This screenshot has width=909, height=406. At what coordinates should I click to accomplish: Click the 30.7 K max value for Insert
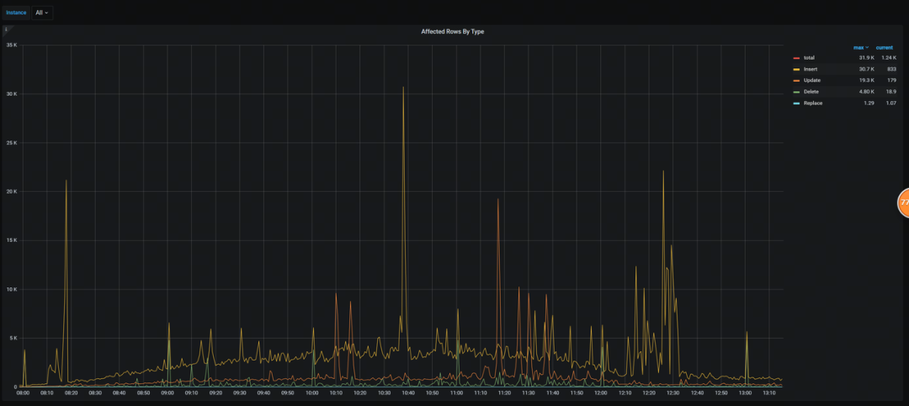[867, 69]
